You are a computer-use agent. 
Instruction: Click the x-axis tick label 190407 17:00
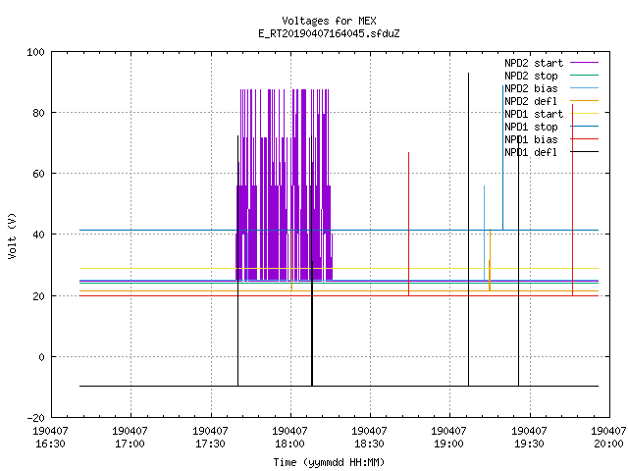point(131,438)
